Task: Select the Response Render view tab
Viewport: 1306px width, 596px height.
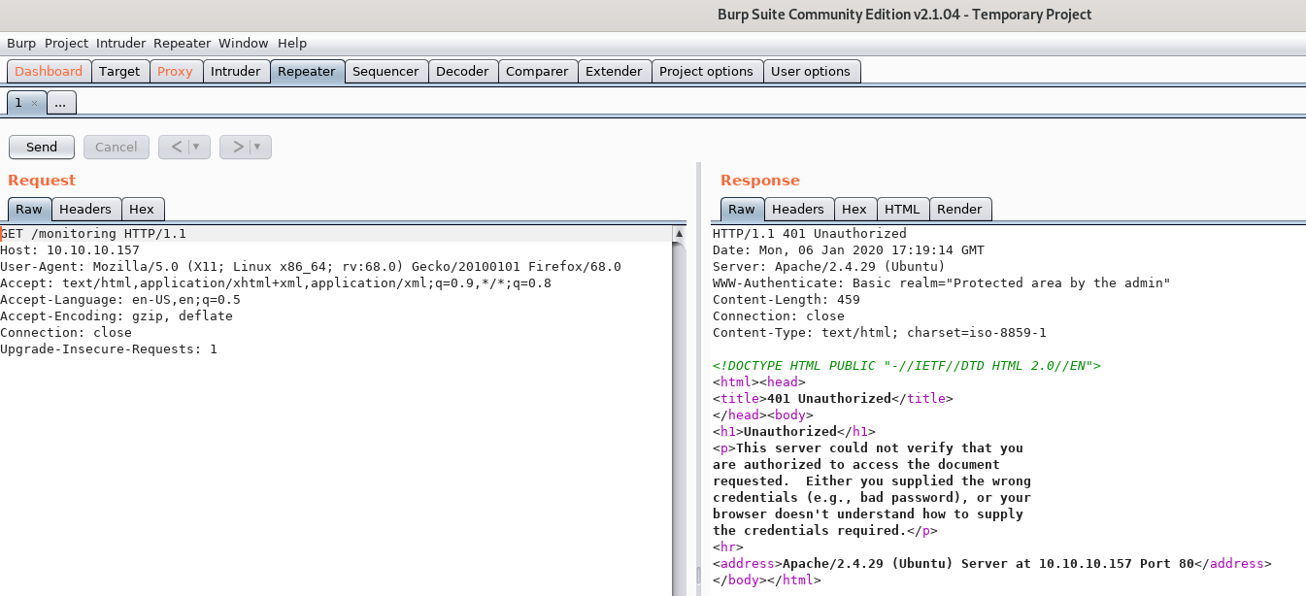Action: click(x=959, y=209)
